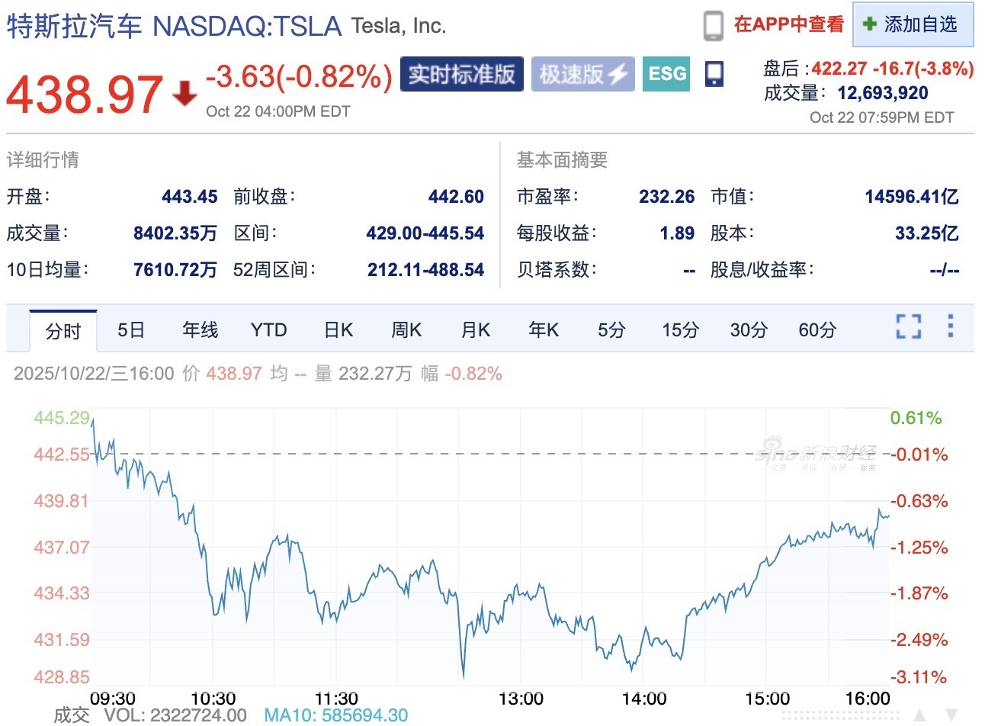This screenshot has width=985, height=726.
Task: Show the YTD chart view
Action: click(x=268, y=330)
